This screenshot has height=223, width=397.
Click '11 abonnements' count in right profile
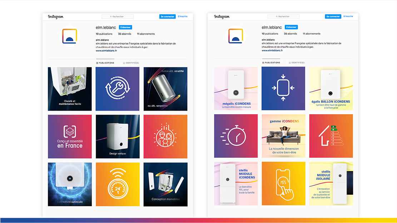point(312,34)
